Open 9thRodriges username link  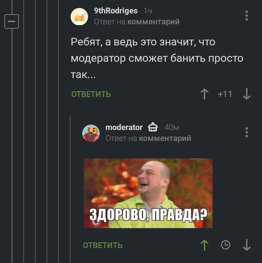click(116, 11)
